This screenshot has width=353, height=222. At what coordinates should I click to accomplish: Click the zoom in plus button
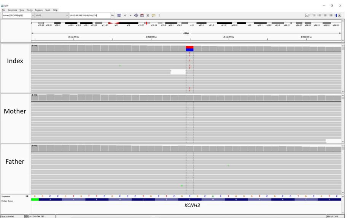(339, 15)
